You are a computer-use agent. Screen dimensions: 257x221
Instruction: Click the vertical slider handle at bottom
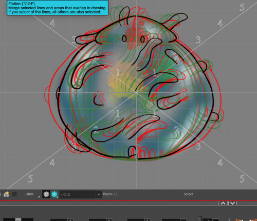click(200, 219)
